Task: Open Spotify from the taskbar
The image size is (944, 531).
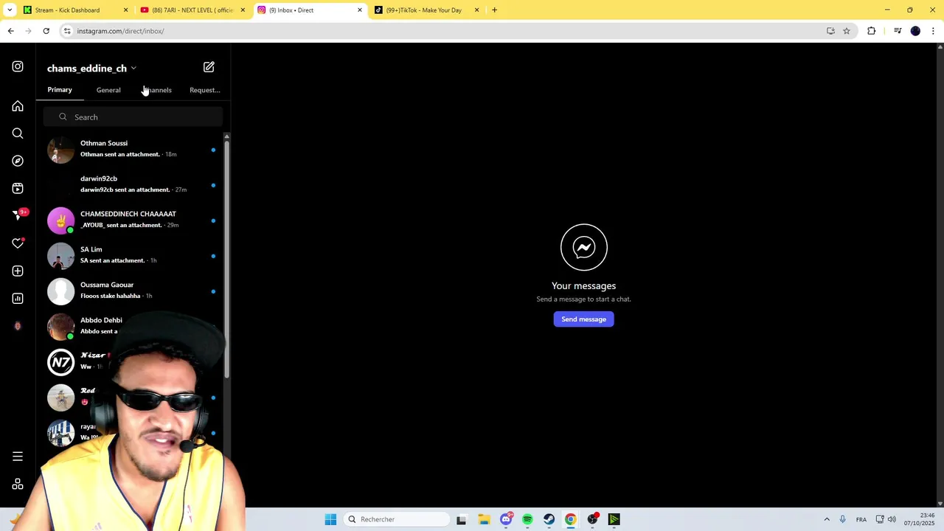Action: 527,519
